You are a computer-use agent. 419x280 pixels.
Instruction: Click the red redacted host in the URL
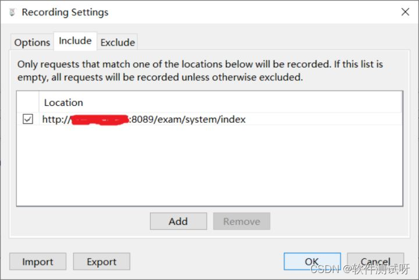pyautogui.click(x=99, y=120)
